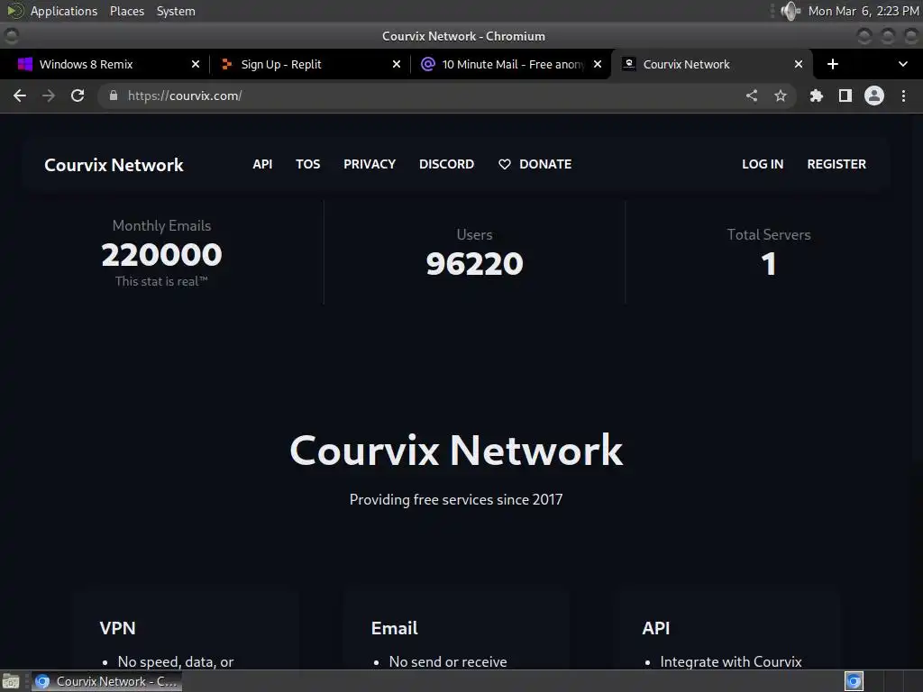The height and width of the screenshot is (692, 923).
Task: Open the profile avatar menu
Action: click(x=874, y=96)
